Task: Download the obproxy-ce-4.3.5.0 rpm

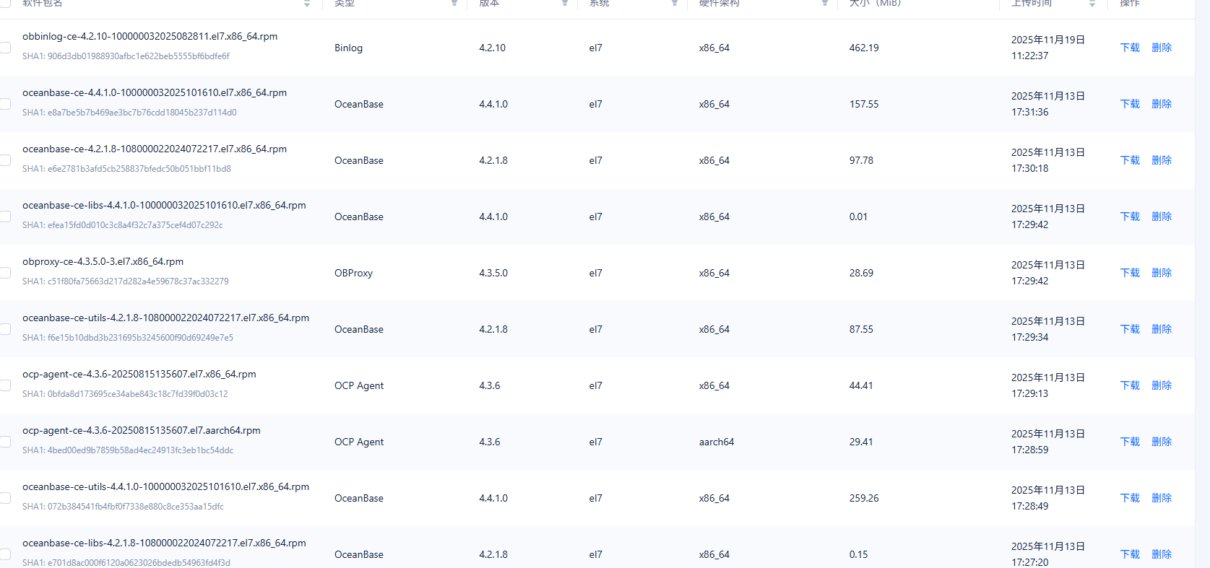Action: (1129, 273)
